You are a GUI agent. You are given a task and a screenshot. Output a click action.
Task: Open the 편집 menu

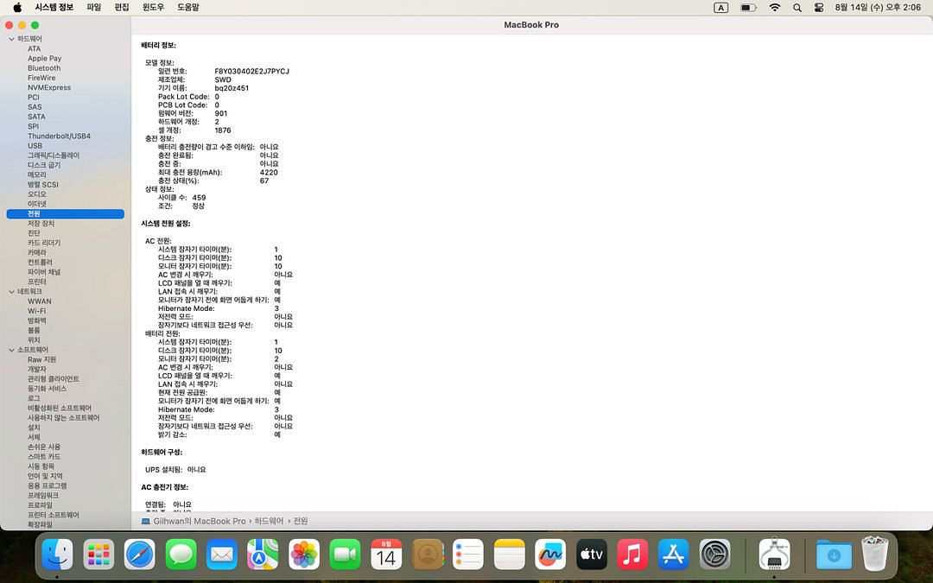(122, 8)
